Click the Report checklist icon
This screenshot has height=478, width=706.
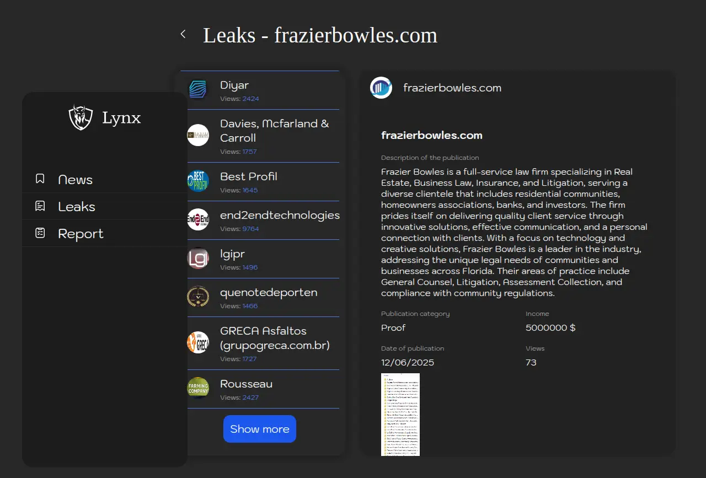(x=40, y=233)
